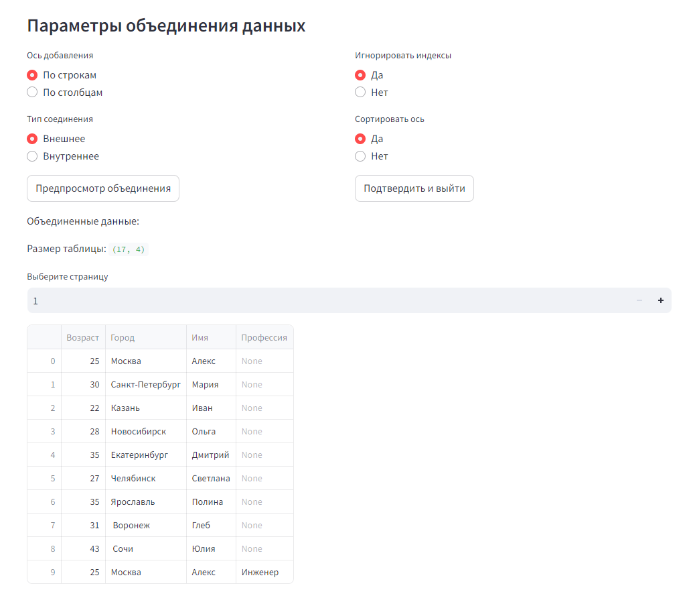Click the row index '9' cell
Screen dimensions: 691x596
point(44,572)
